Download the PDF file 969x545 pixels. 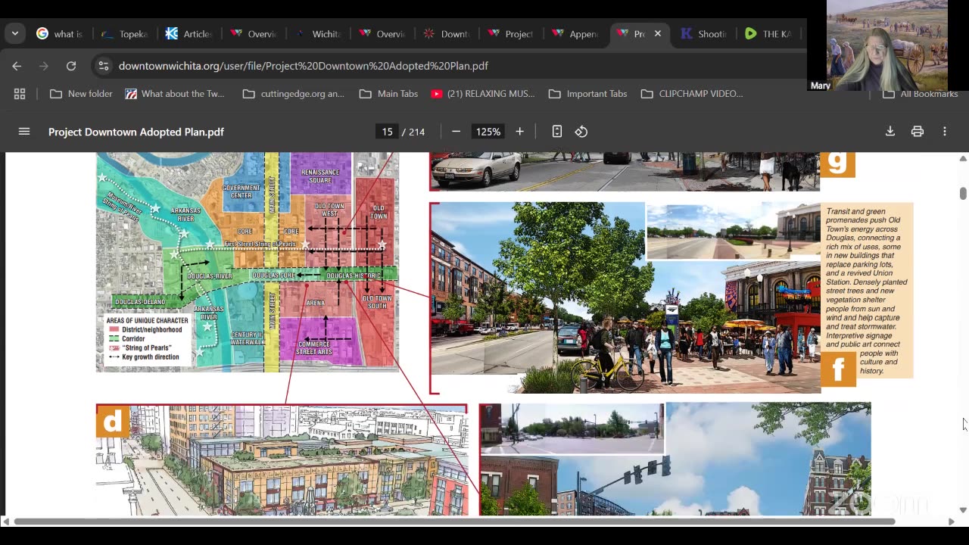[x=890, y=132]
